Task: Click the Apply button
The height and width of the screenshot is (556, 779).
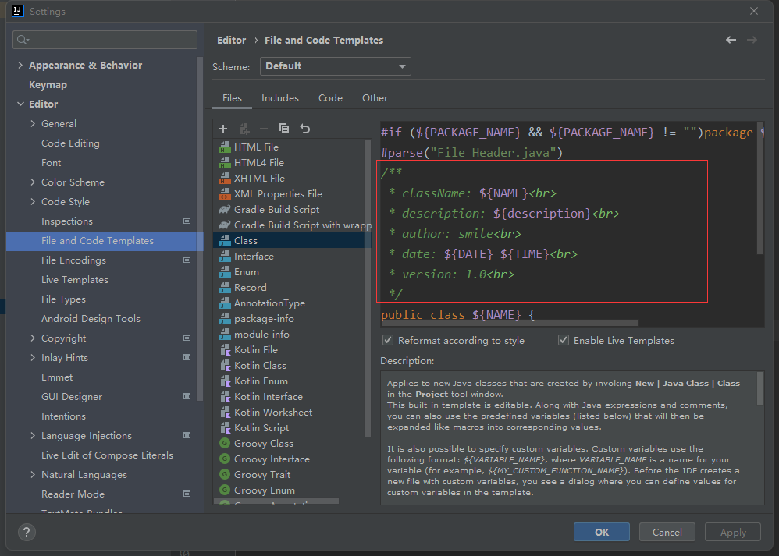Action: tap(733, 532)
